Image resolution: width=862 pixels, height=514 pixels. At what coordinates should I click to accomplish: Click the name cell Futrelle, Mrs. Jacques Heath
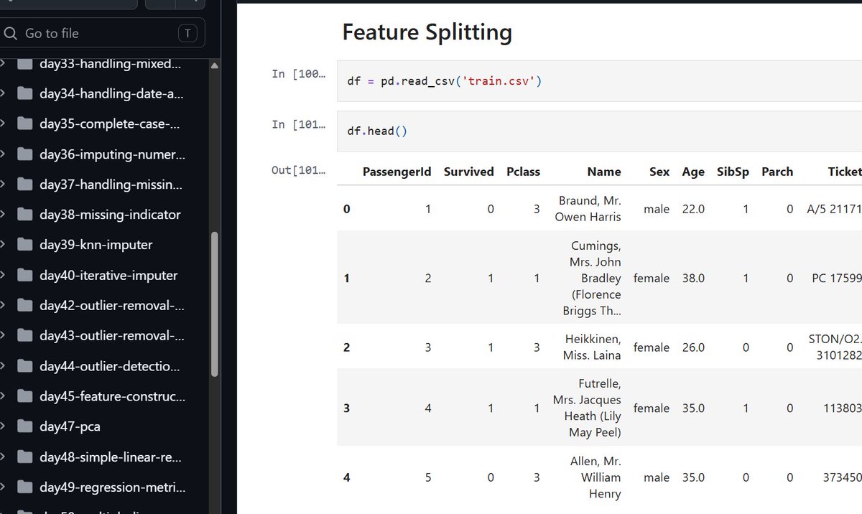(588, 408)
